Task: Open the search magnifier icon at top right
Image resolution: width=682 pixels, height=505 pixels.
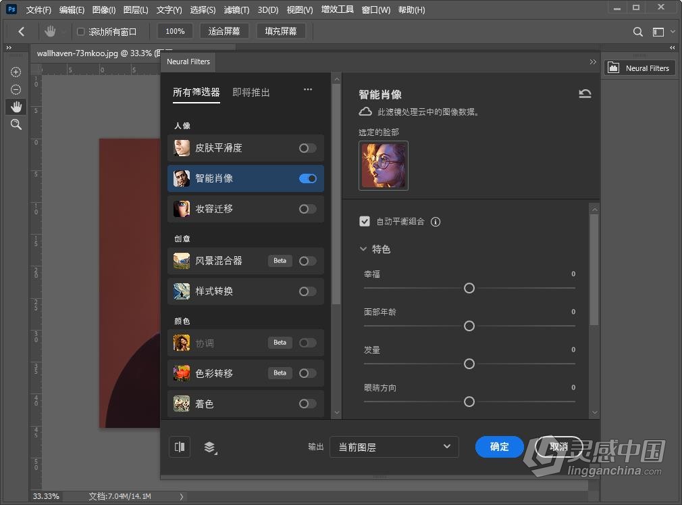Action: click(x=637, y=31)
